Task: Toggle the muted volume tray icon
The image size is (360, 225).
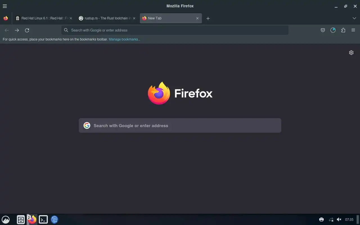Action: (339, 220)
